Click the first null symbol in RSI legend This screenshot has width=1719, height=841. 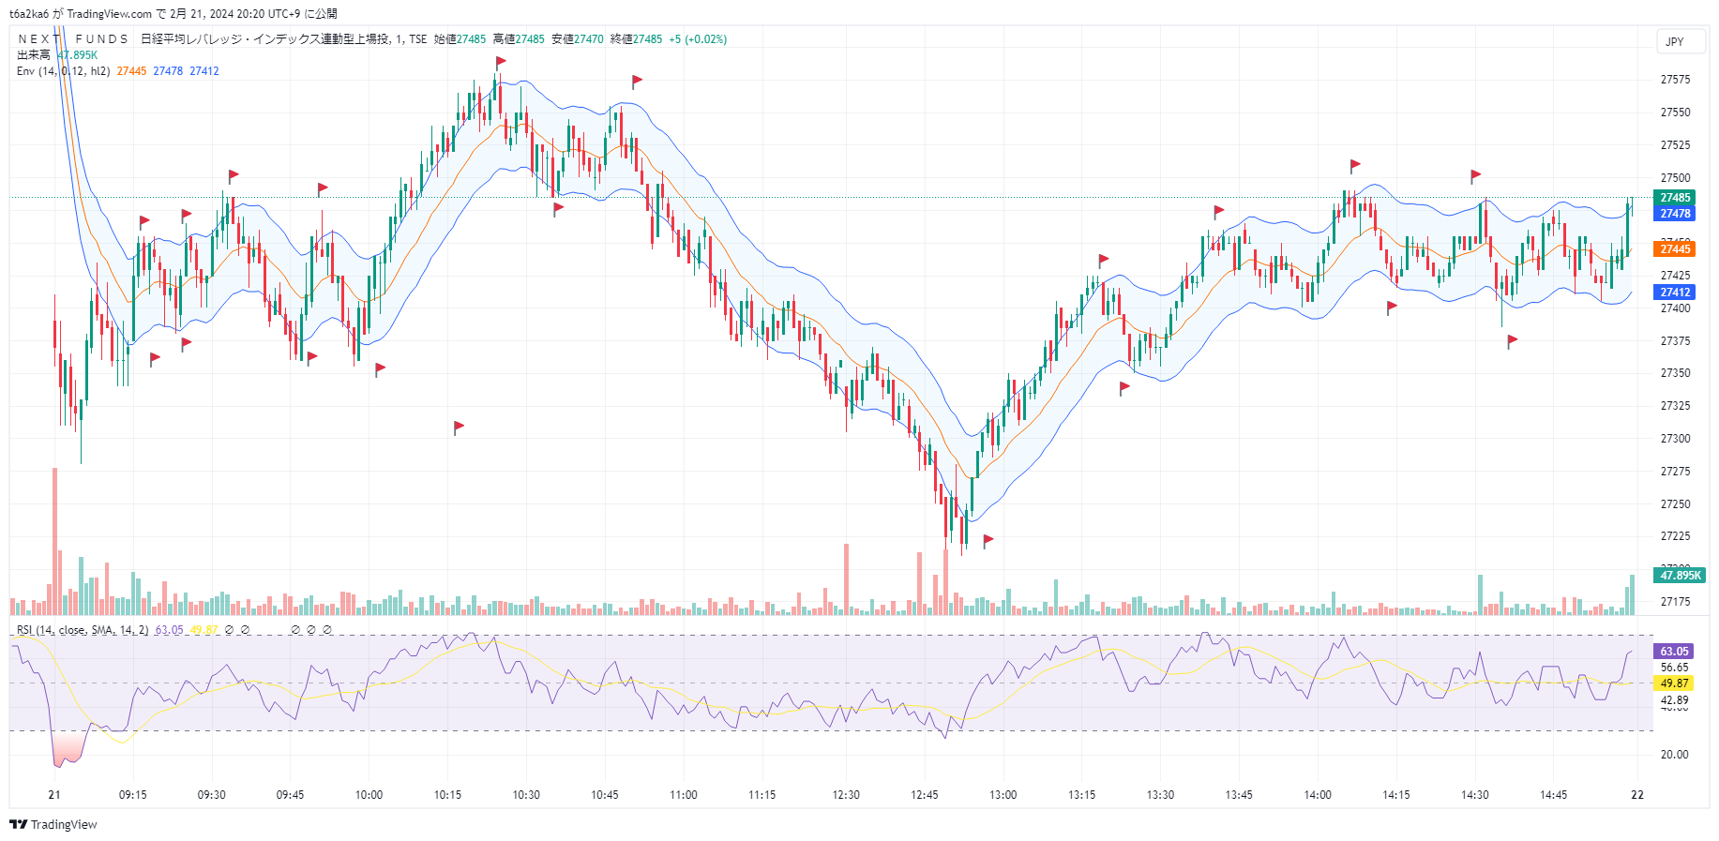click(x=230, y=630)
